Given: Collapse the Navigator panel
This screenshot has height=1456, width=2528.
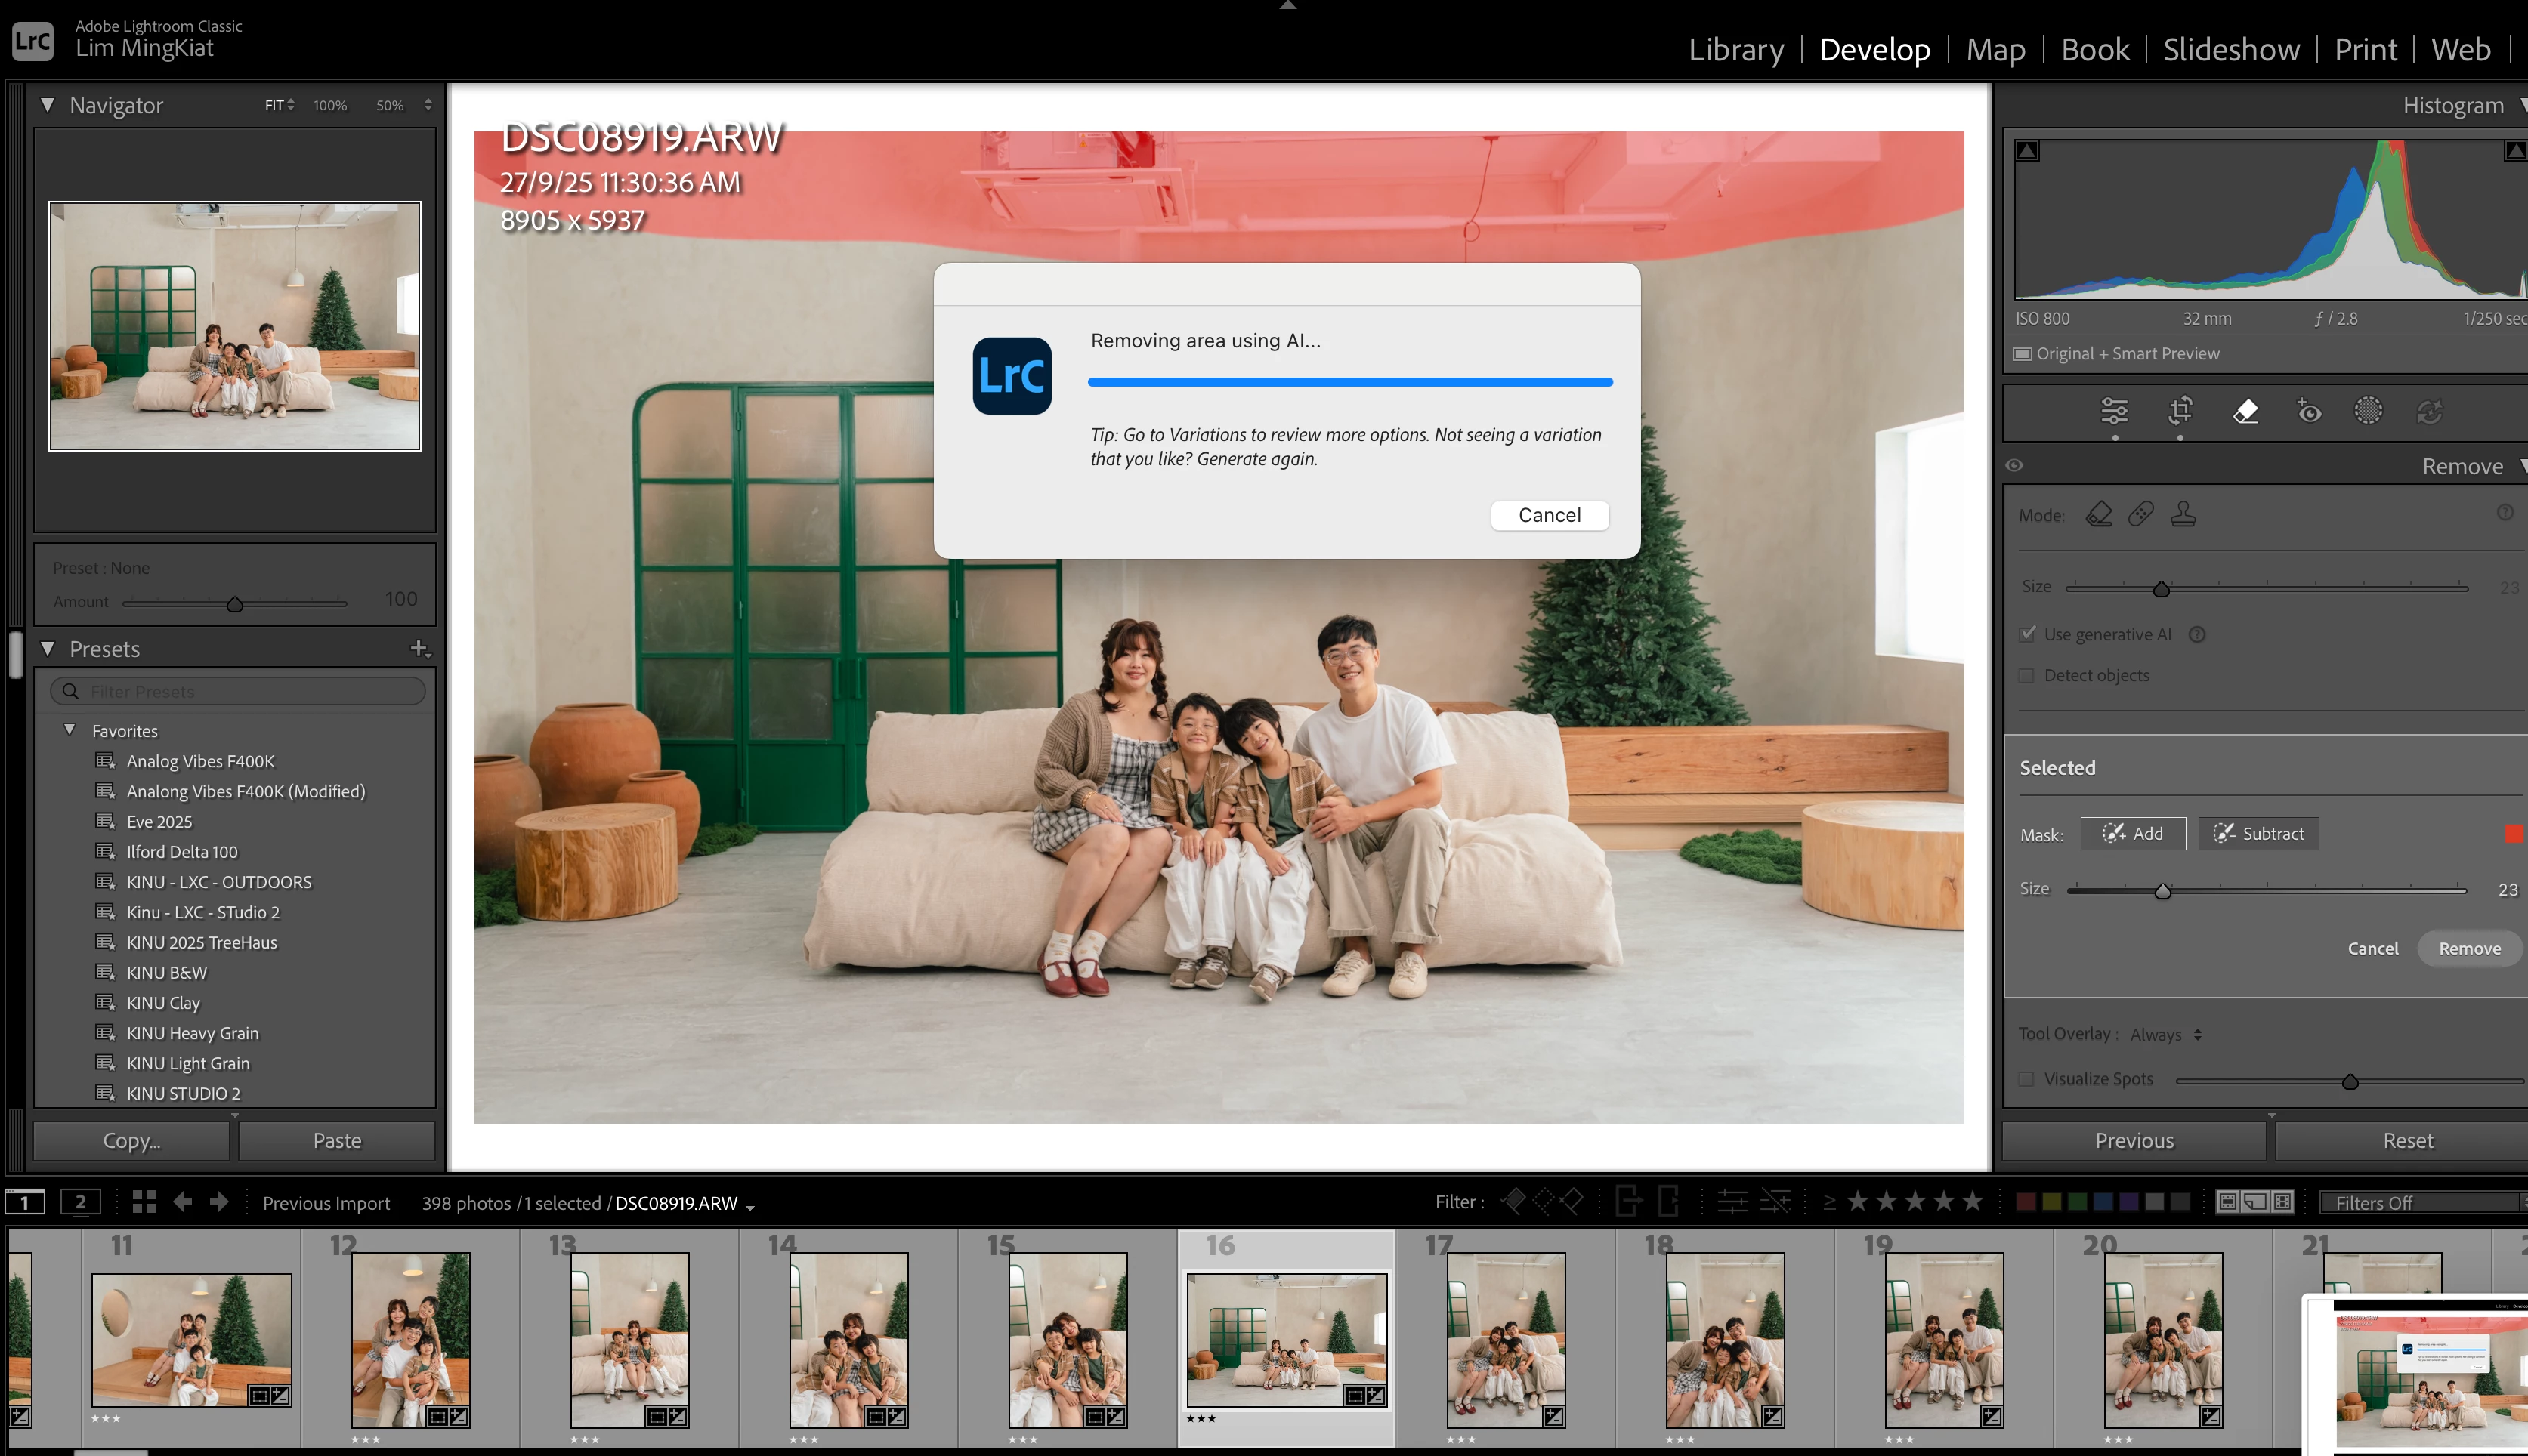Looking at the screenshot, I should point(47,105).
